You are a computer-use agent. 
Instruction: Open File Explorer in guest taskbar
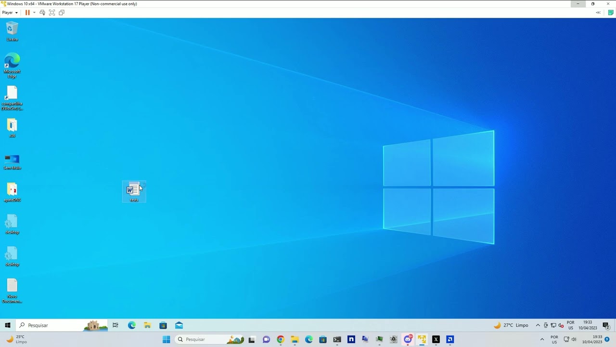pos(147,325)
